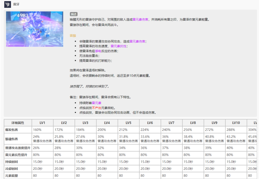Follow the 雷元素抗性 link

[x=118, y=46]
